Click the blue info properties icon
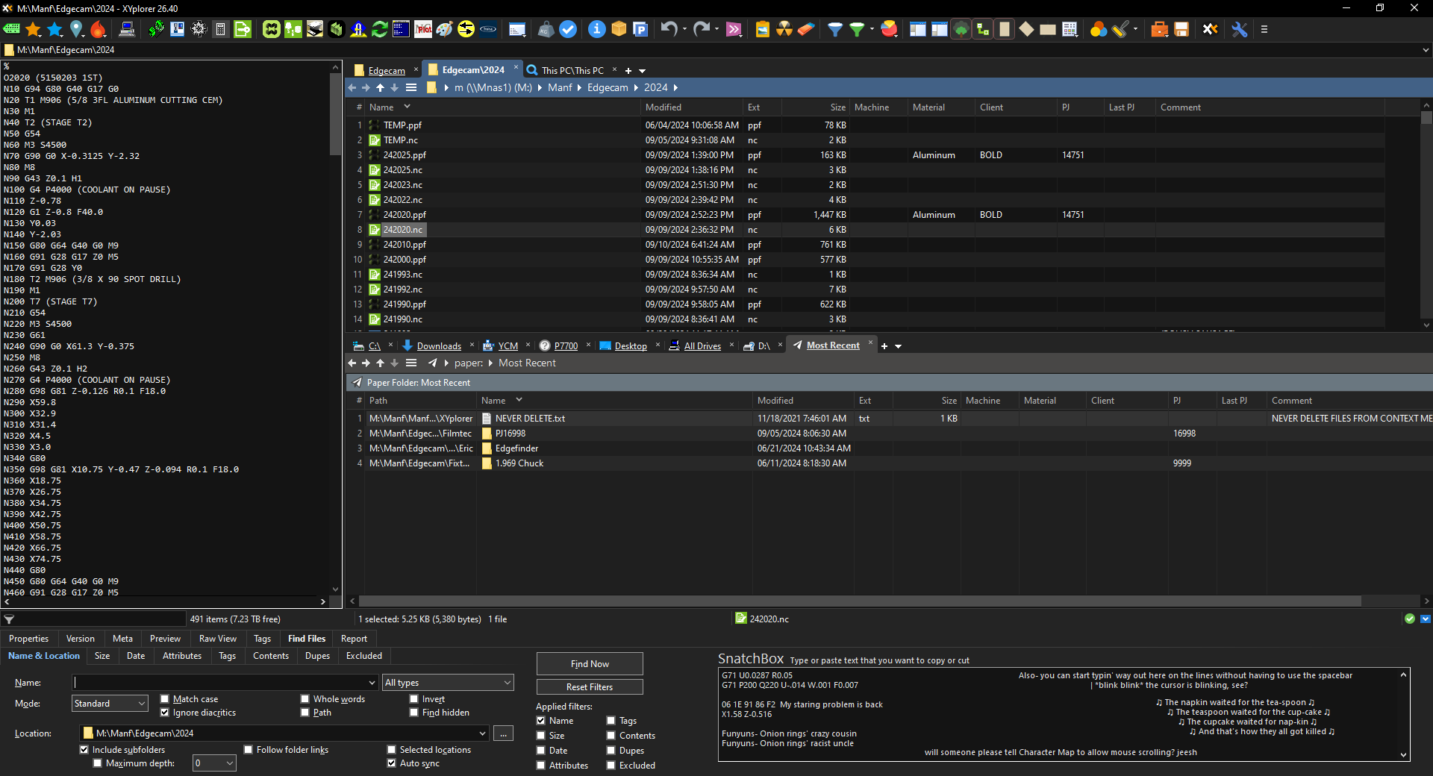This screenshot has height=776, width=1433. tap(596, 29)
